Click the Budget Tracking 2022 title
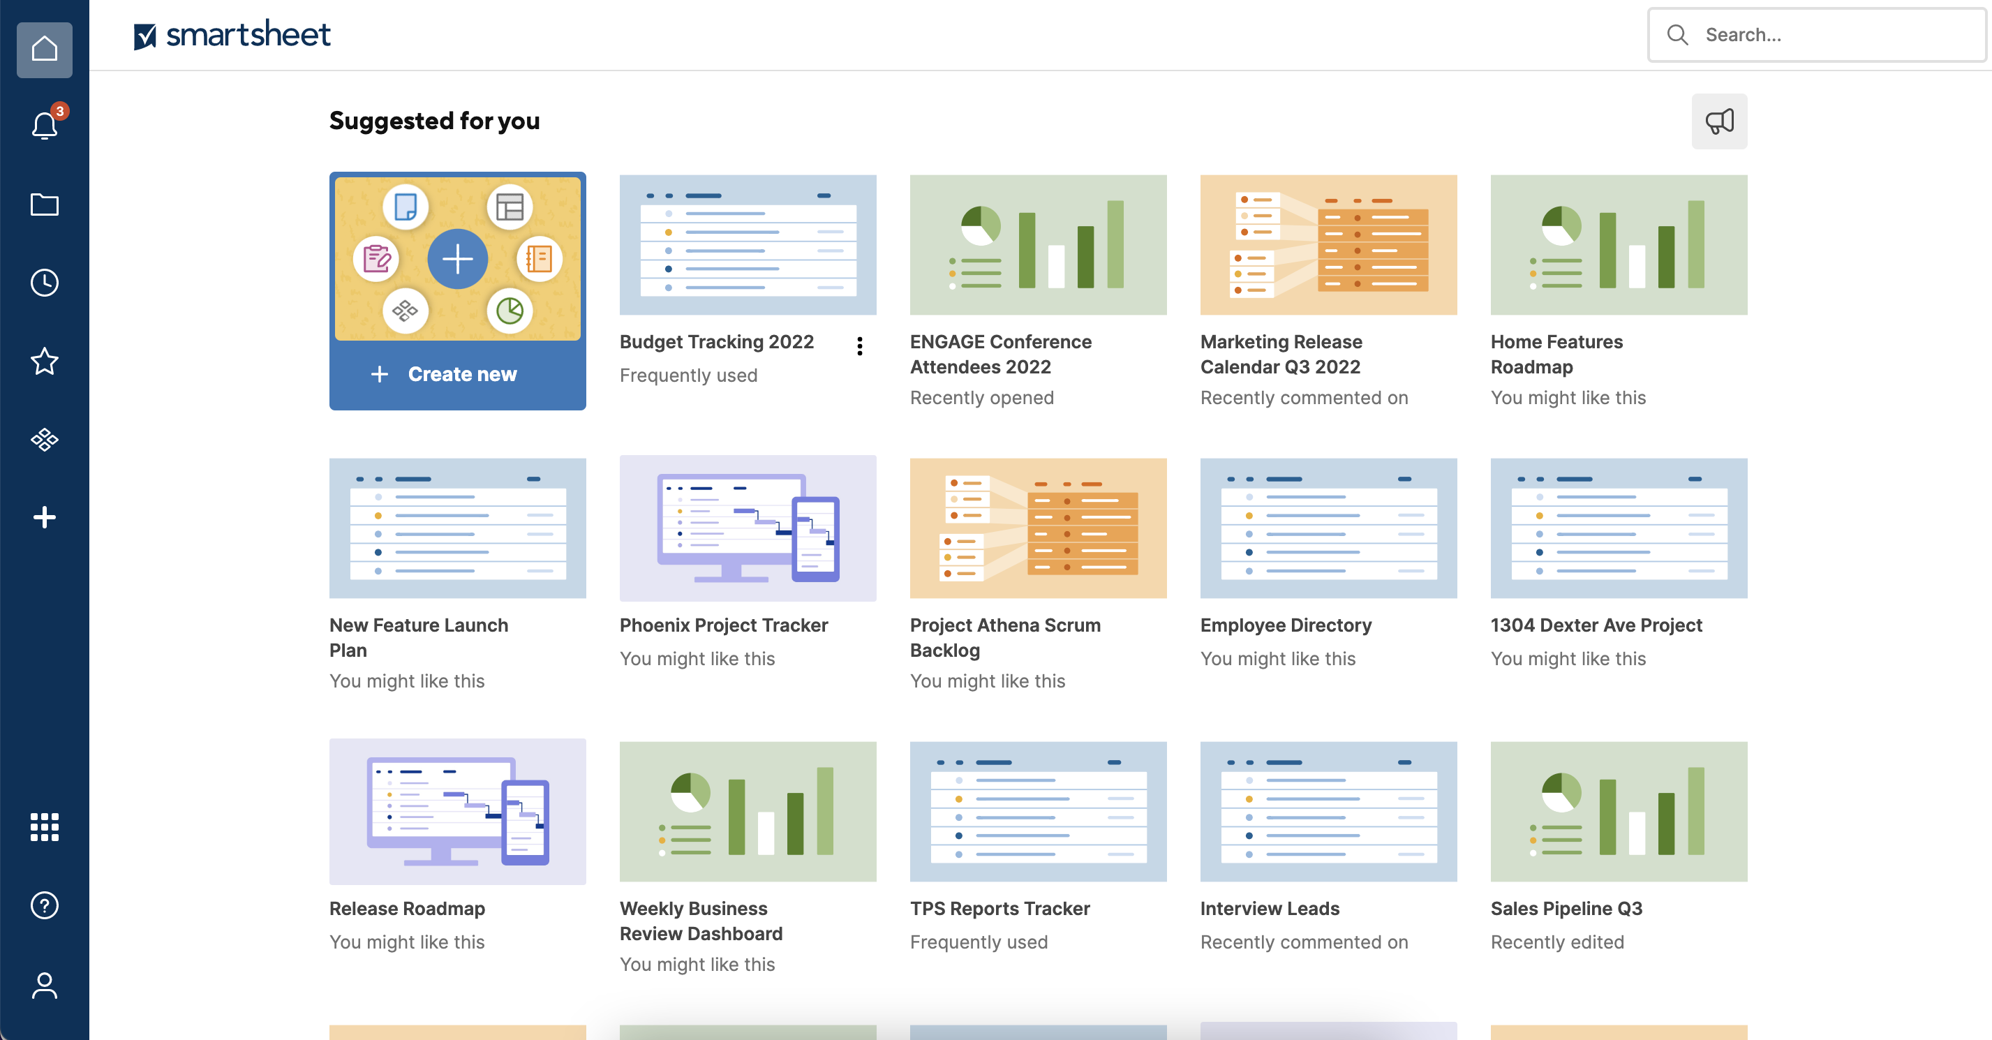The height and width of the screenshot is (1040, 1992). (x=716, y=342)
